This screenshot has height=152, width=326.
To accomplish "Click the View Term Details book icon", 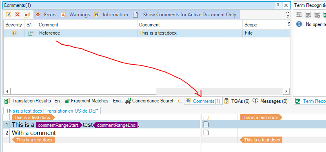I will (299, 15).
